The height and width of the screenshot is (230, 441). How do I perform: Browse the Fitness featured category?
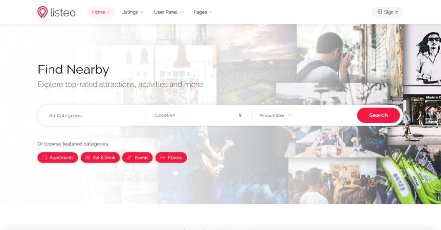click(171, 158)
